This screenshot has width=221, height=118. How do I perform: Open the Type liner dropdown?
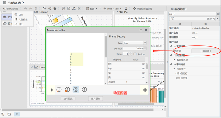145,43
